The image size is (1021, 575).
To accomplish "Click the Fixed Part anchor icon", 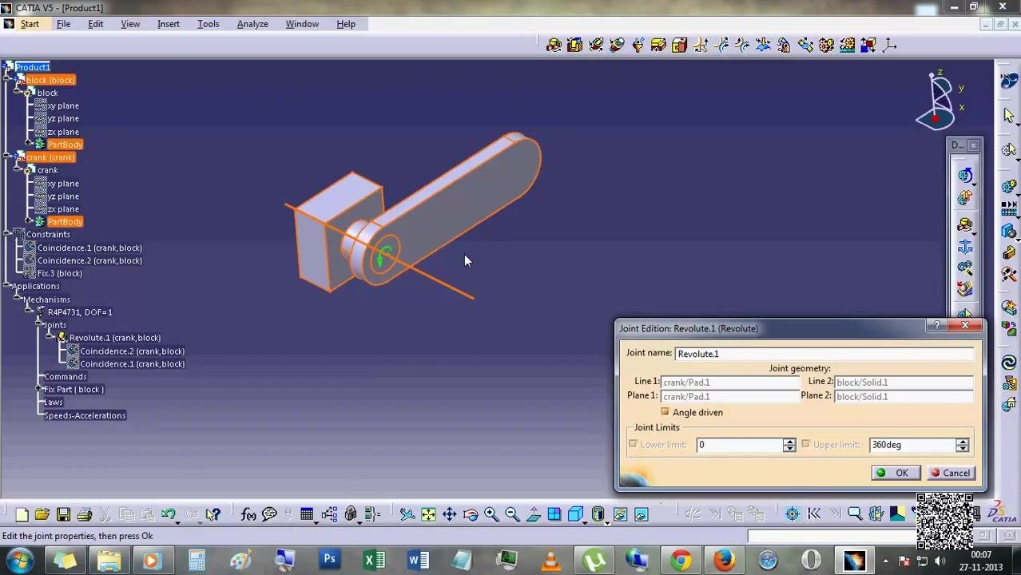I will click(x=965, y=246).
